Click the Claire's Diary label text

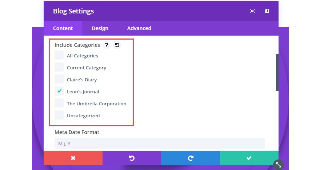pyautogui.click(x=82, y=80)
